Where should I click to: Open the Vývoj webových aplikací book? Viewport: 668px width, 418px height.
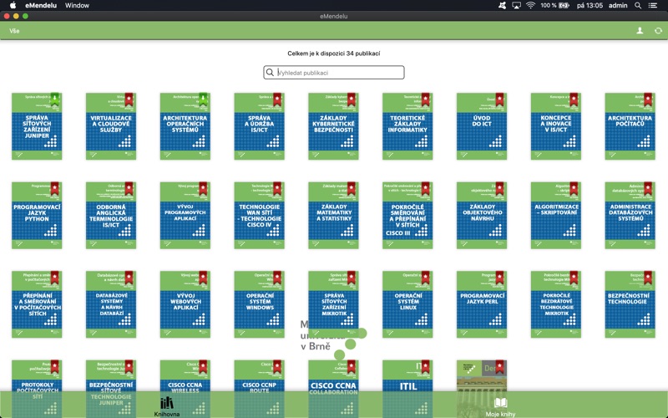click(185, 304)
